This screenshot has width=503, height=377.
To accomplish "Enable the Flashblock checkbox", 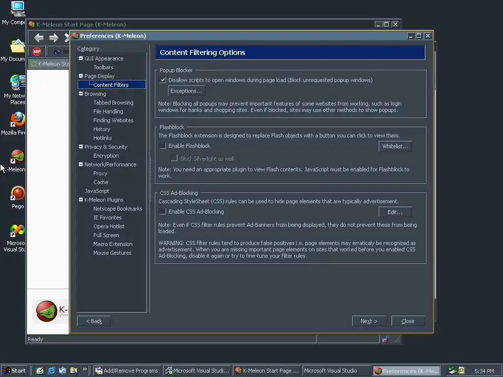I will click(x=163, y=145).
